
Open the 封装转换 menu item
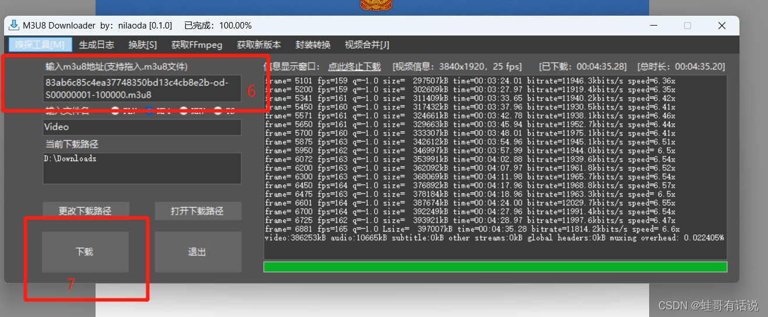[313, 45]
